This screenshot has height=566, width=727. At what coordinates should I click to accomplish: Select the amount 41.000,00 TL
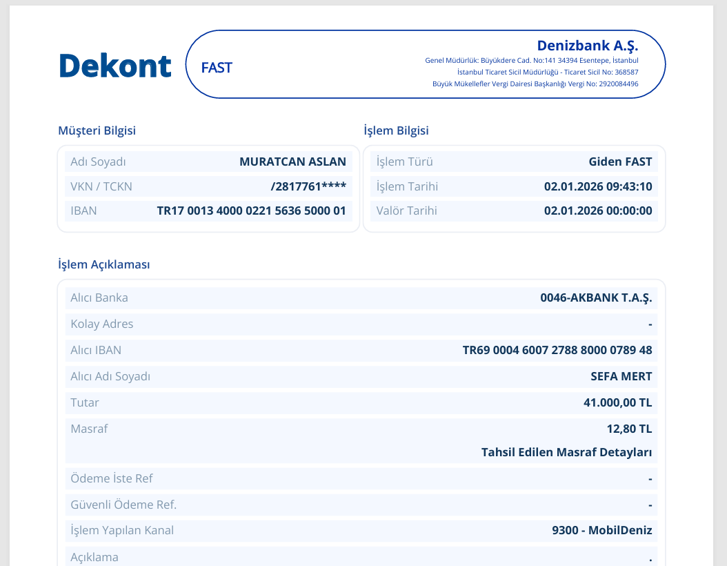[618, 402]
